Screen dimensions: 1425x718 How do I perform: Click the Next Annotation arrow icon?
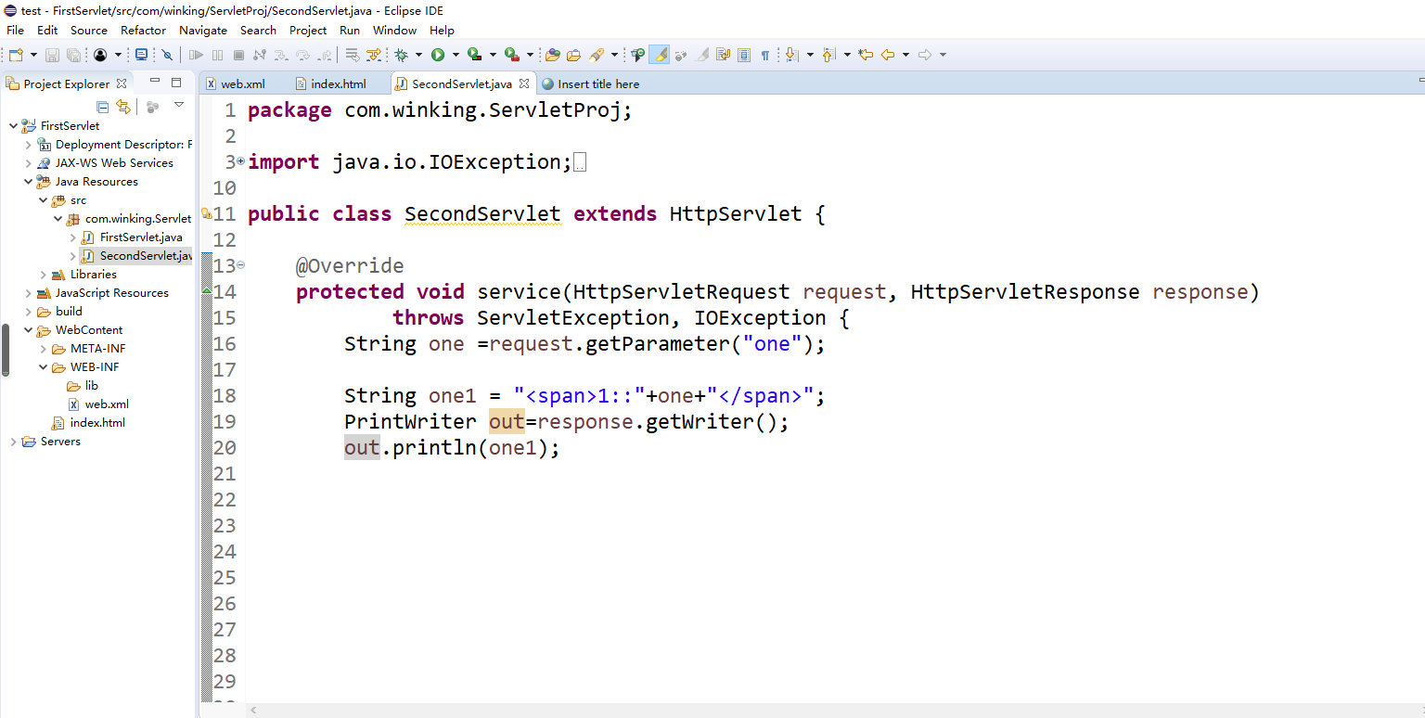coord(791,55)
